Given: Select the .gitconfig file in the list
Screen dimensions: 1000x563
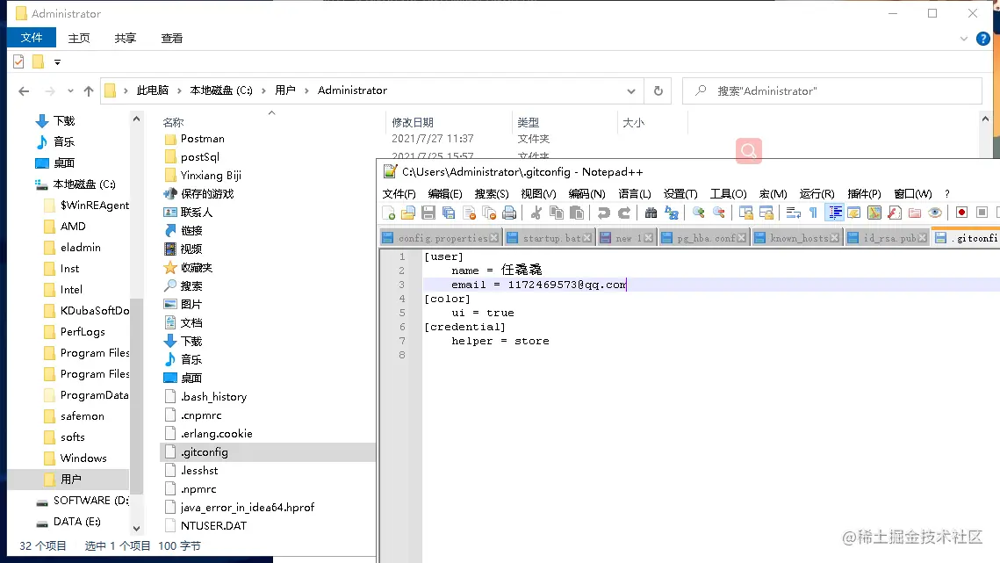Looking at the screenshot, I should (268, 452).
